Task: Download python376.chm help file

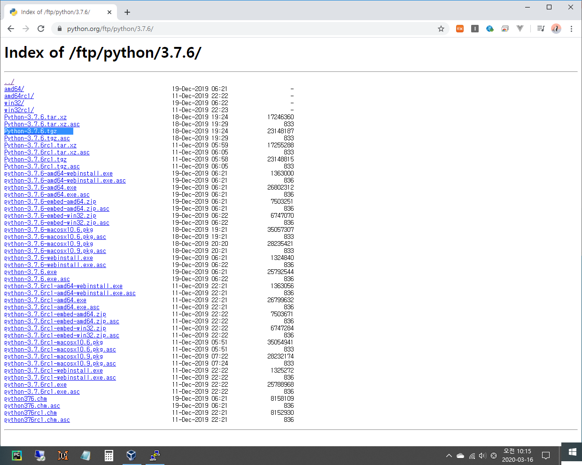Action: 25,398
